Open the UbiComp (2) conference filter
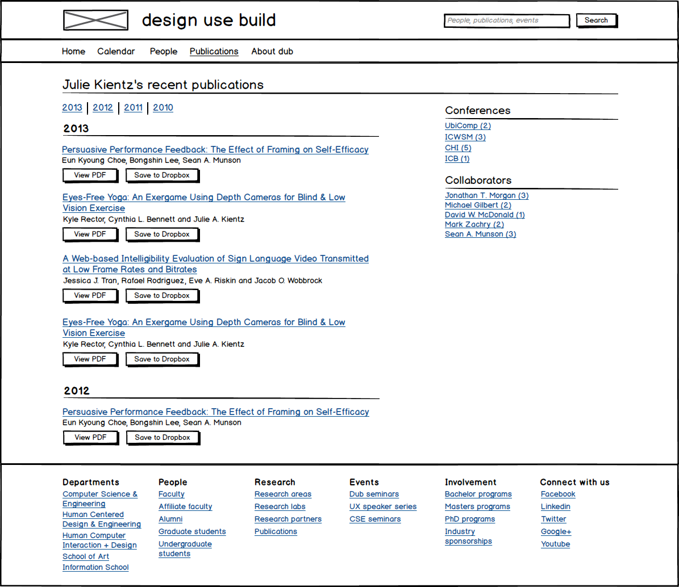 (x=468, y=125)
